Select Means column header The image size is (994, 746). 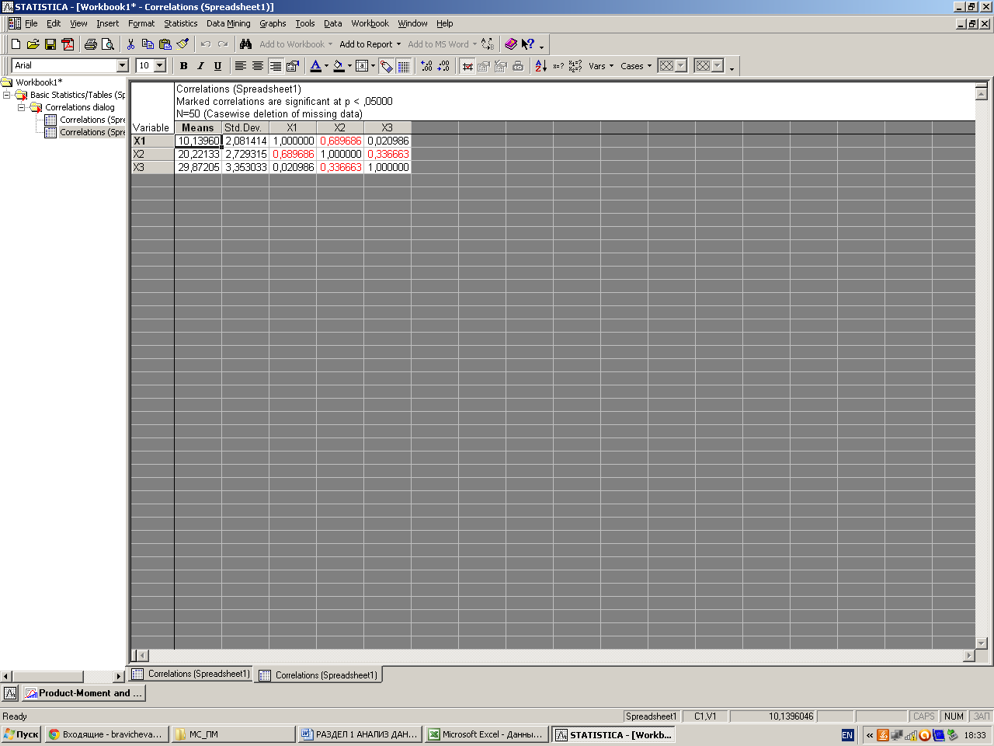tap(198, 127)
